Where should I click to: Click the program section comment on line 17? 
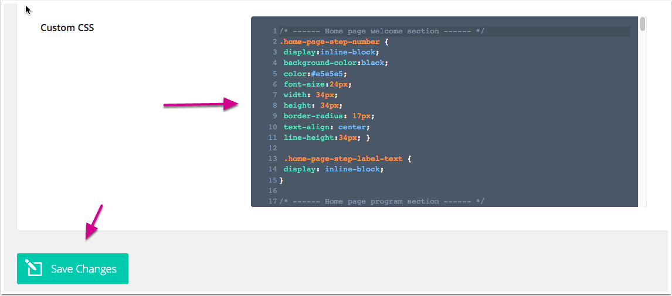tap(382, 201)
